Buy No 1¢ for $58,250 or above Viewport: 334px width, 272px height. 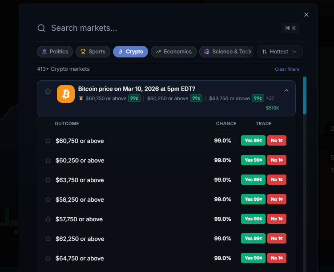(x=277, y=199)
